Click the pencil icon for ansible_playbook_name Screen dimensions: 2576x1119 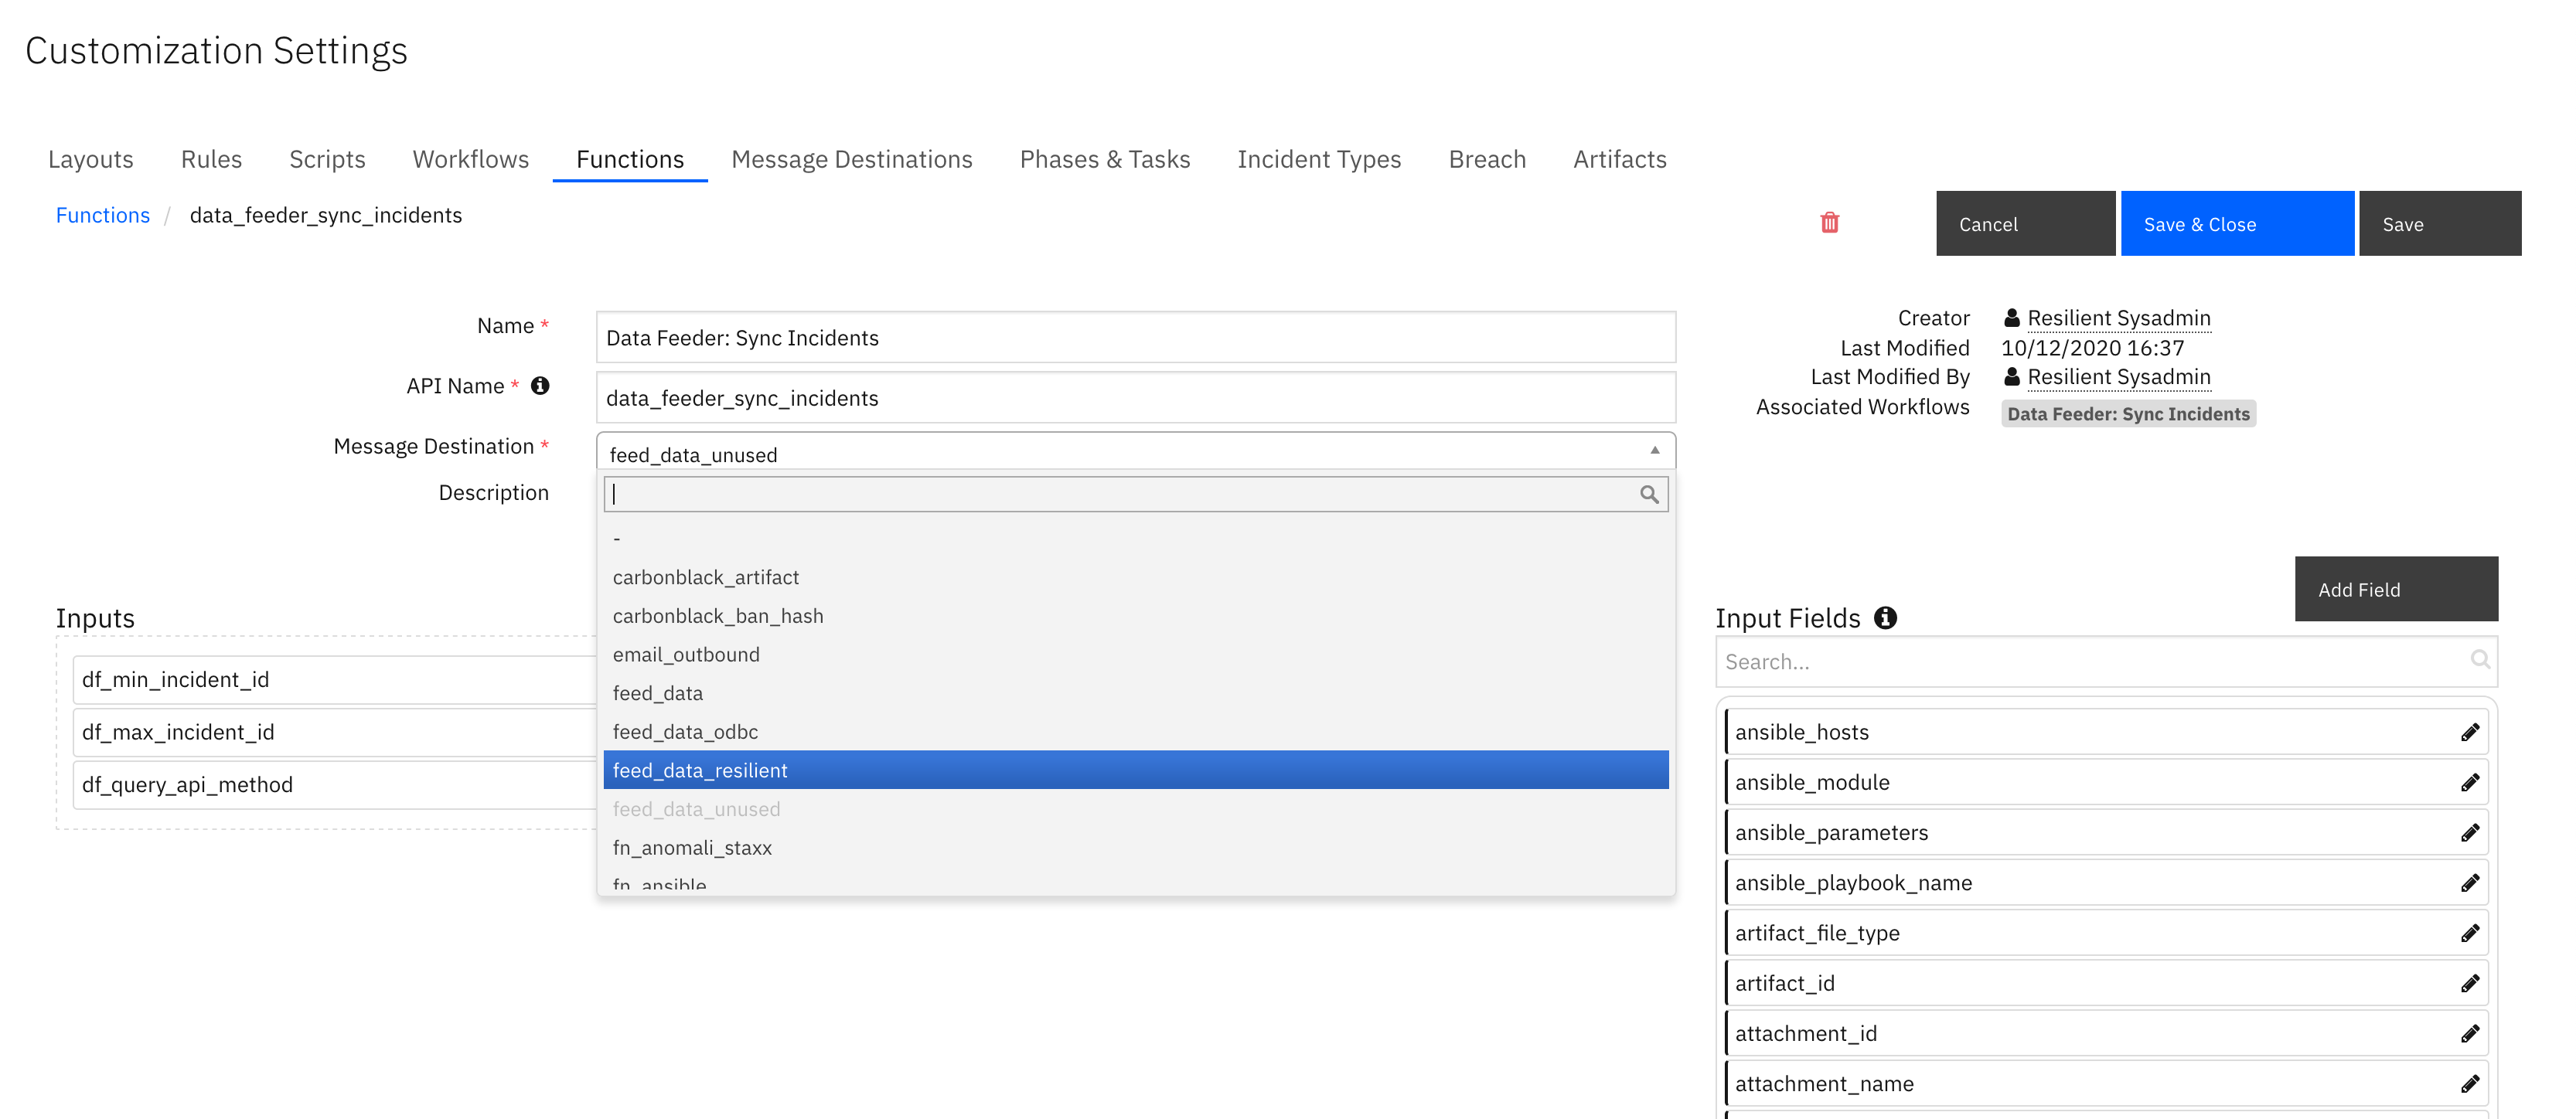click(x=2469, y=883)
